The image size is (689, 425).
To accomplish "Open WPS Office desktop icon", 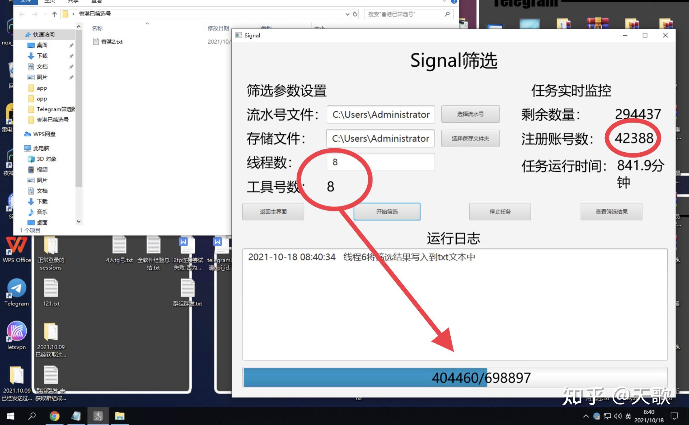I will [17, 250].
